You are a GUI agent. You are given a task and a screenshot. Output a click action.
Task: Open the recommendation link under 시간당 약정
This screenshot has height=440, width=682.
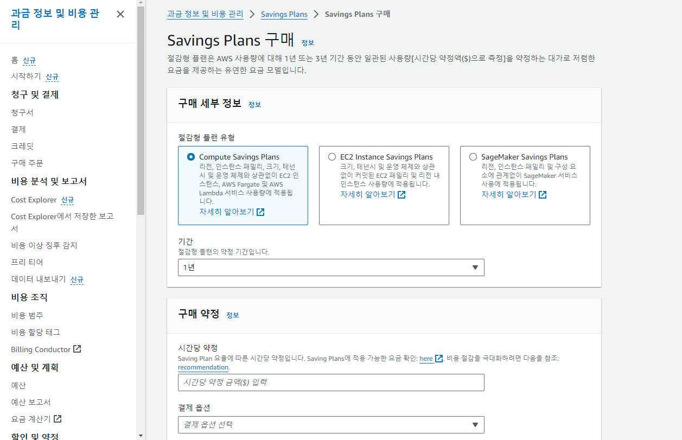[203, 367]
